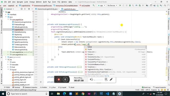Expand the drawable folder
The width and height of the screenshot is (170, 96).
point(8,65)
